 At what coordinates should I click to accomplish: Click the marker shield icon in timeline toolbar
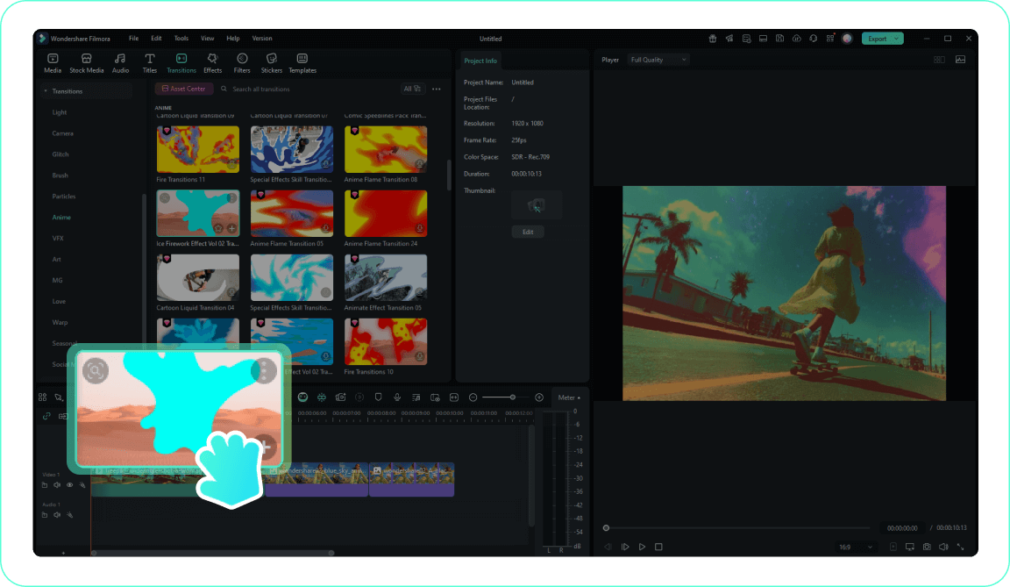coord(378,397)
